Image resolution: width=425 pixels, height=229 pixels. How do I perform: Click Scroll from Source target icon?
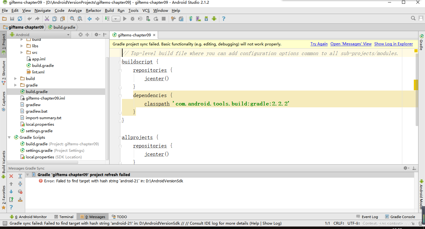click(x=81, y=35)
